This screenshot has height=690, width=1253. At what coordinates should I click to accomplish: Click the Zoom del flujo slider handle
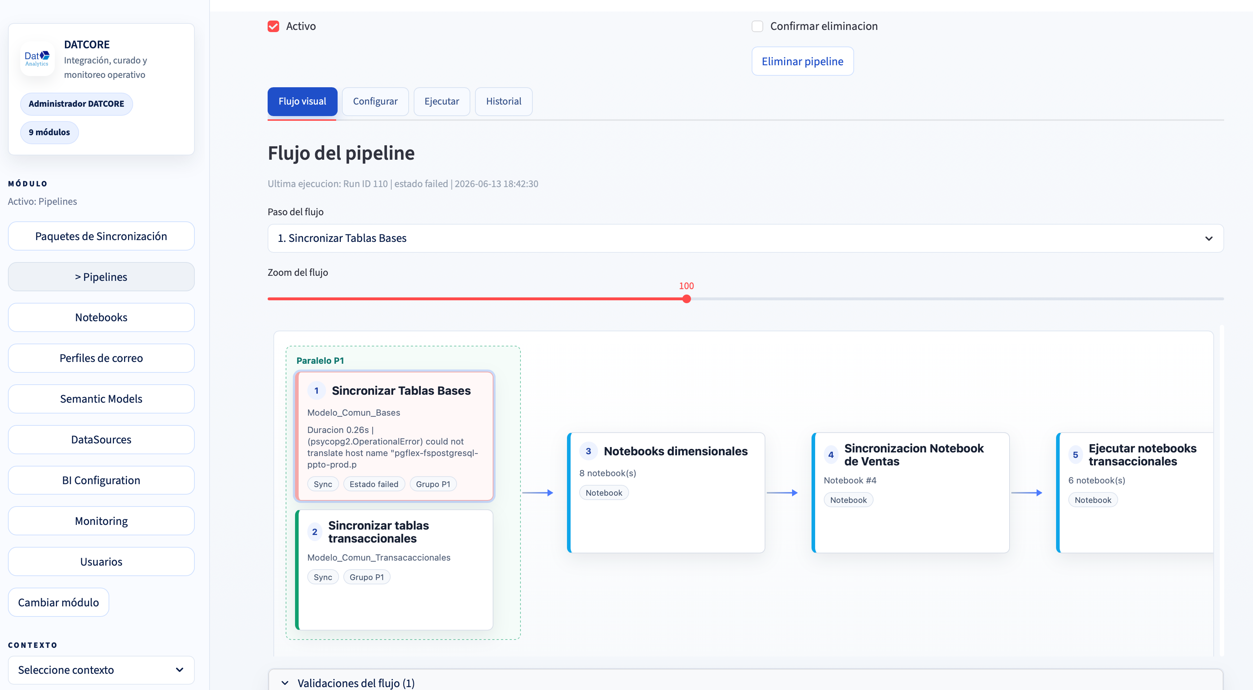(686, 299)
